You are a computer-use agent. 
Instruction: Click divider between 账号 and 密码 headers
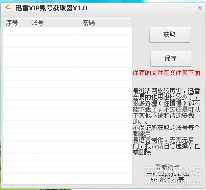(80, 22)
